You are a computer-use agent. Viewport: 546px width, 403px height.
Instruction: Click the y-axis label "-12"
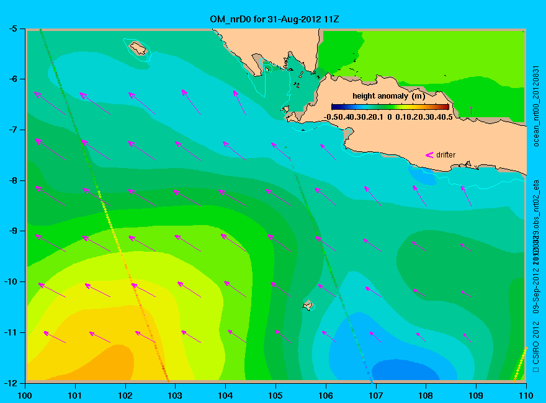click(11, 383)
